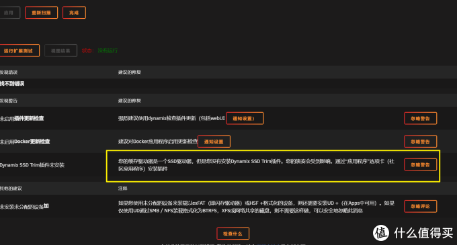457x245 pixels.
Task: Click 建议的修复 header in the errors section
Action: coord(130,72)
